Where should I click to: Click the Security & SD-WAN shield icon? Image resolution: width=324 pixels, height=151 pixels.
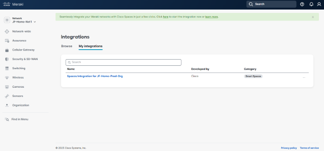[x=7, y=59]
